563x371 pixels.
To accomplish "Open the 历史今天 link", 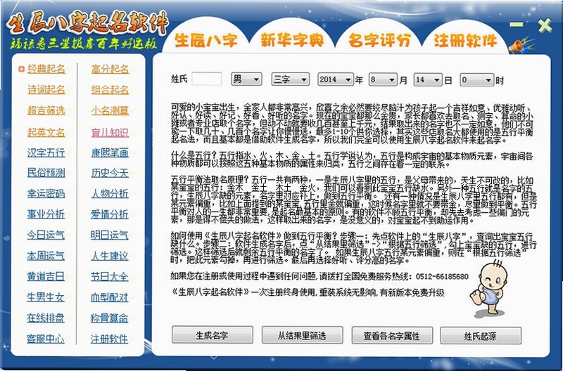I will (x=110, y=173).
